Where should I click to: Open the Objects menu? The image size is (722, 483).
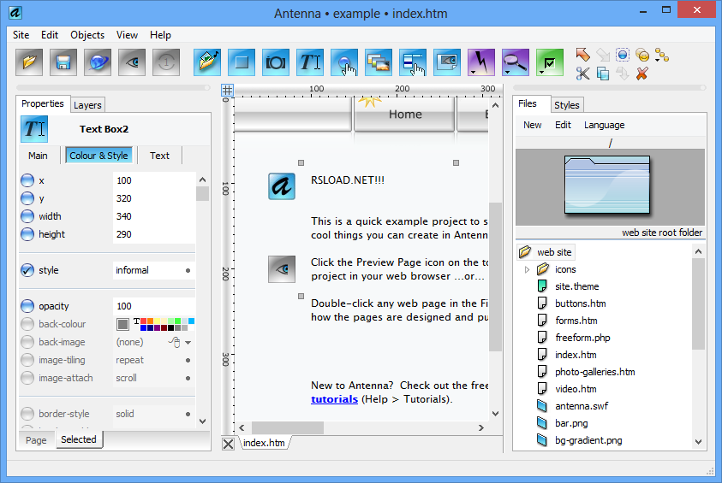pos(87,35)
